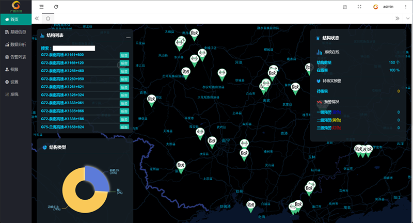Image resolution: width=413 pixels, height=223 pixels.
Task: Open the vertical three-dot more menu
Action: (x=405, y=7)
